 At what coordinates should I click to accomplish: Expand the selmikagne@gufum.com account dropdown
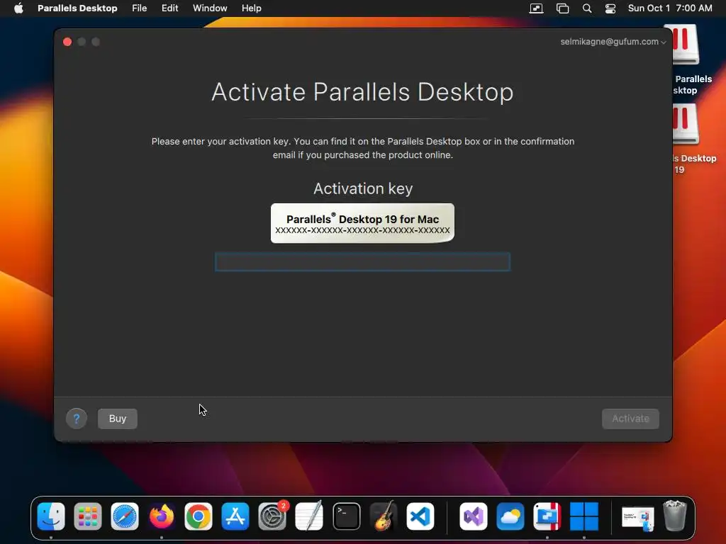pyautogui.click(x=613, y=42)
